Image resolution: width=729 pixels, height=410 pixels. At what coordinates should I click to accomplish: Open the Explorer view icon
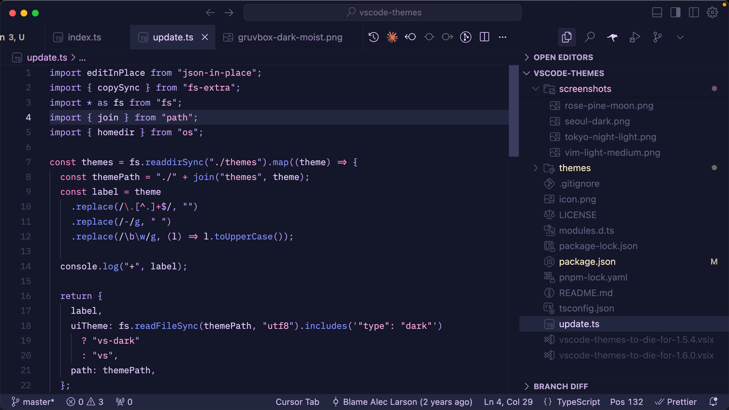[567, 37]
